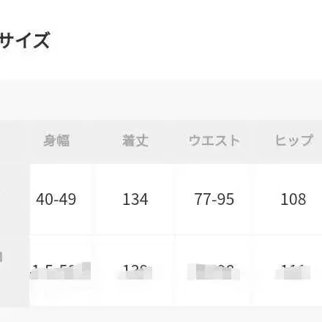Click the gray footer strip below the table
Image resolution: width=322 pixels, height=322 pixels.
[161, 314]
